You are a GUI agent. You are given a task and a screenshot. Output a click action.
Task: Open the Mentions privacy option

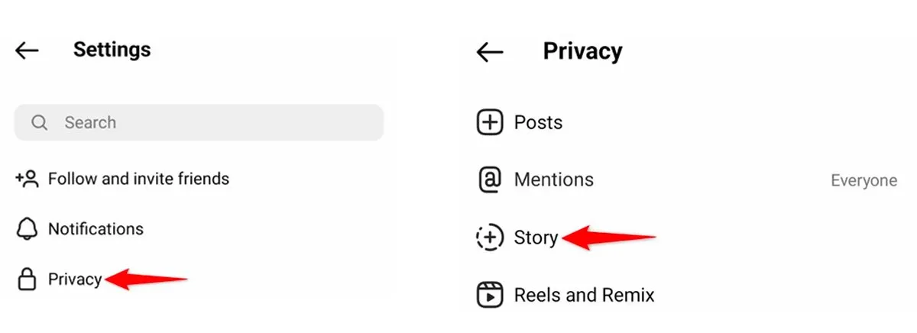[x=553, y=180]
